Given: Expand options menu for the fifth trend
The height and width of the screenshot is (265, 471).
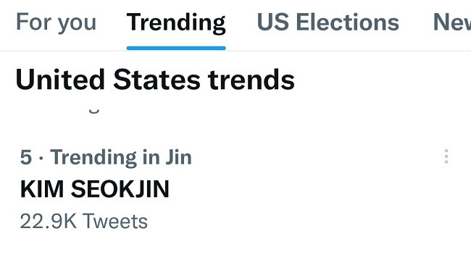Looking at the screenshot, I should (446, 156).
